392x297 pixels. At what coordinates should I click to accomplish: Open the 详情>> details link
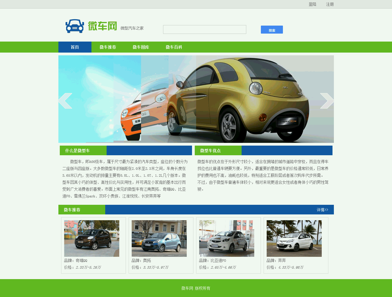322,210
